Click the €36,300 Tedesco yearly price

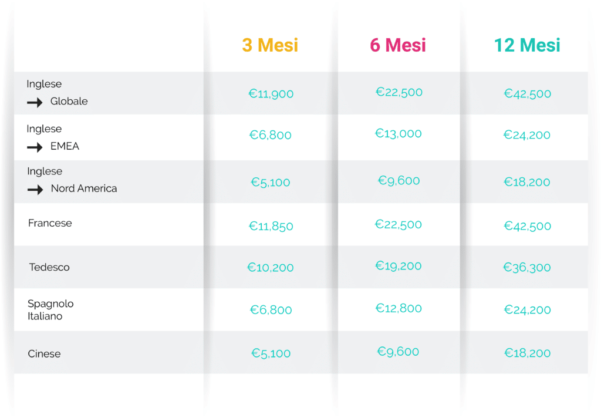point(527,267)
